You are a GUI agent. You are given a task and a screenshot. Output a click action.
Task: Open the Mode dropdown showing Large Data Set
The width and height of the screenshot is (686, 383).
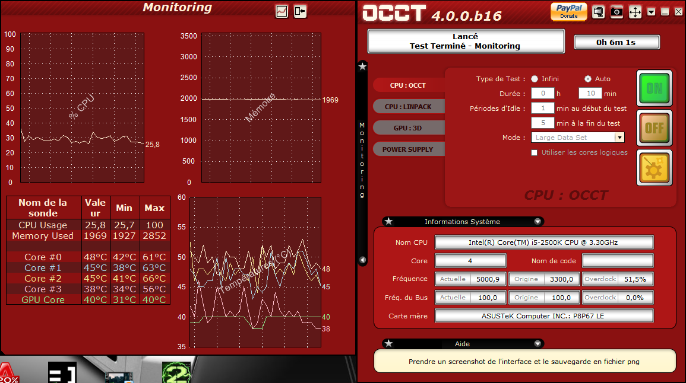[x=619, y=138]
